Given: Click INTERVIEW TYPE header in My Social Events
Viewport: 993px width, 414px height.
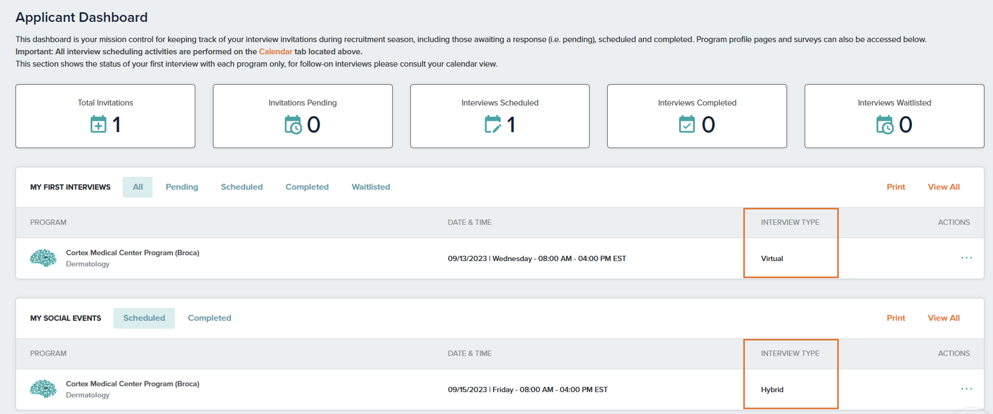Looking at the screenshot, I should pyautogui.click(x=790, y=354).
